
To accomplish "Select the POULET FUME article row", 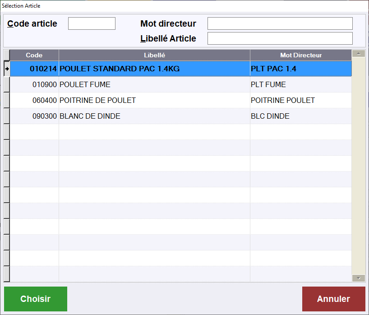I will [x=154, y=84].
